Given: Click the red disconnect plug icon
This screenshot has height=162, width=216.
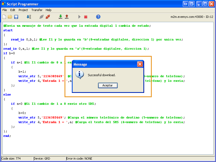Looking at the screenshot, I should [48, 17].
